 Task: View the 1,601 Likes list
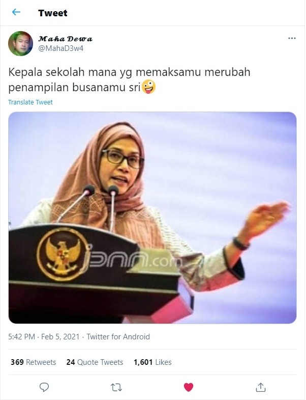coord(152,362)
